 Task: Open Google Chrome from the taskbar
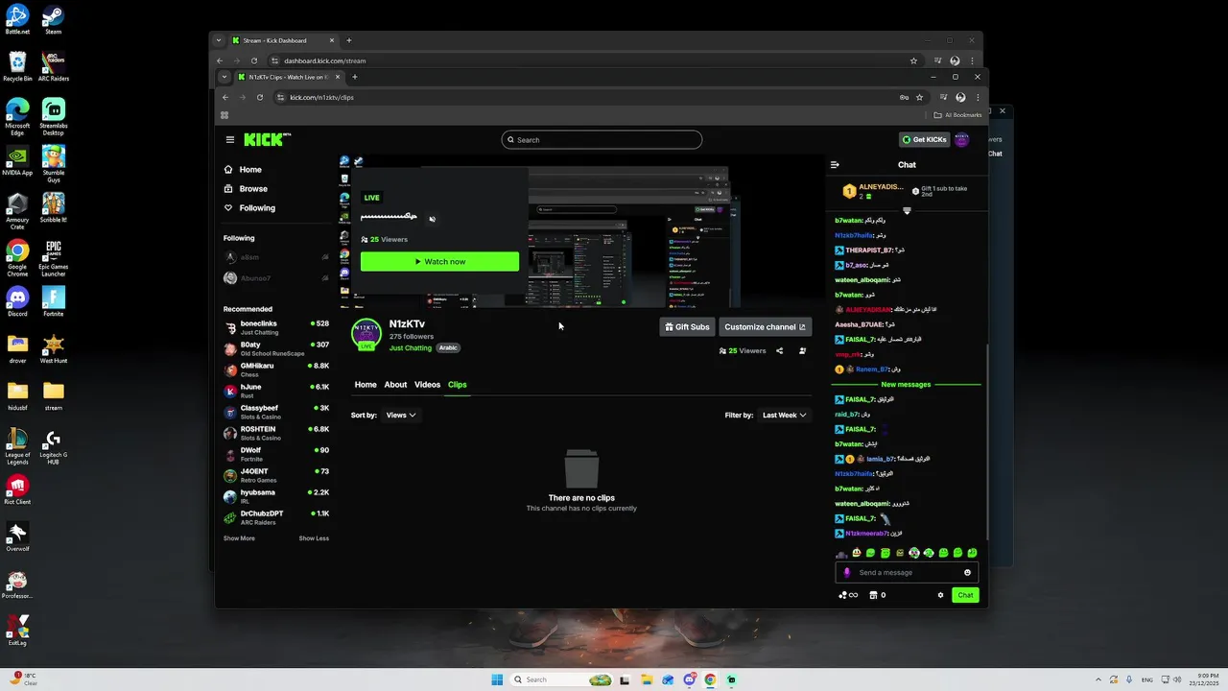pos(710,679)
